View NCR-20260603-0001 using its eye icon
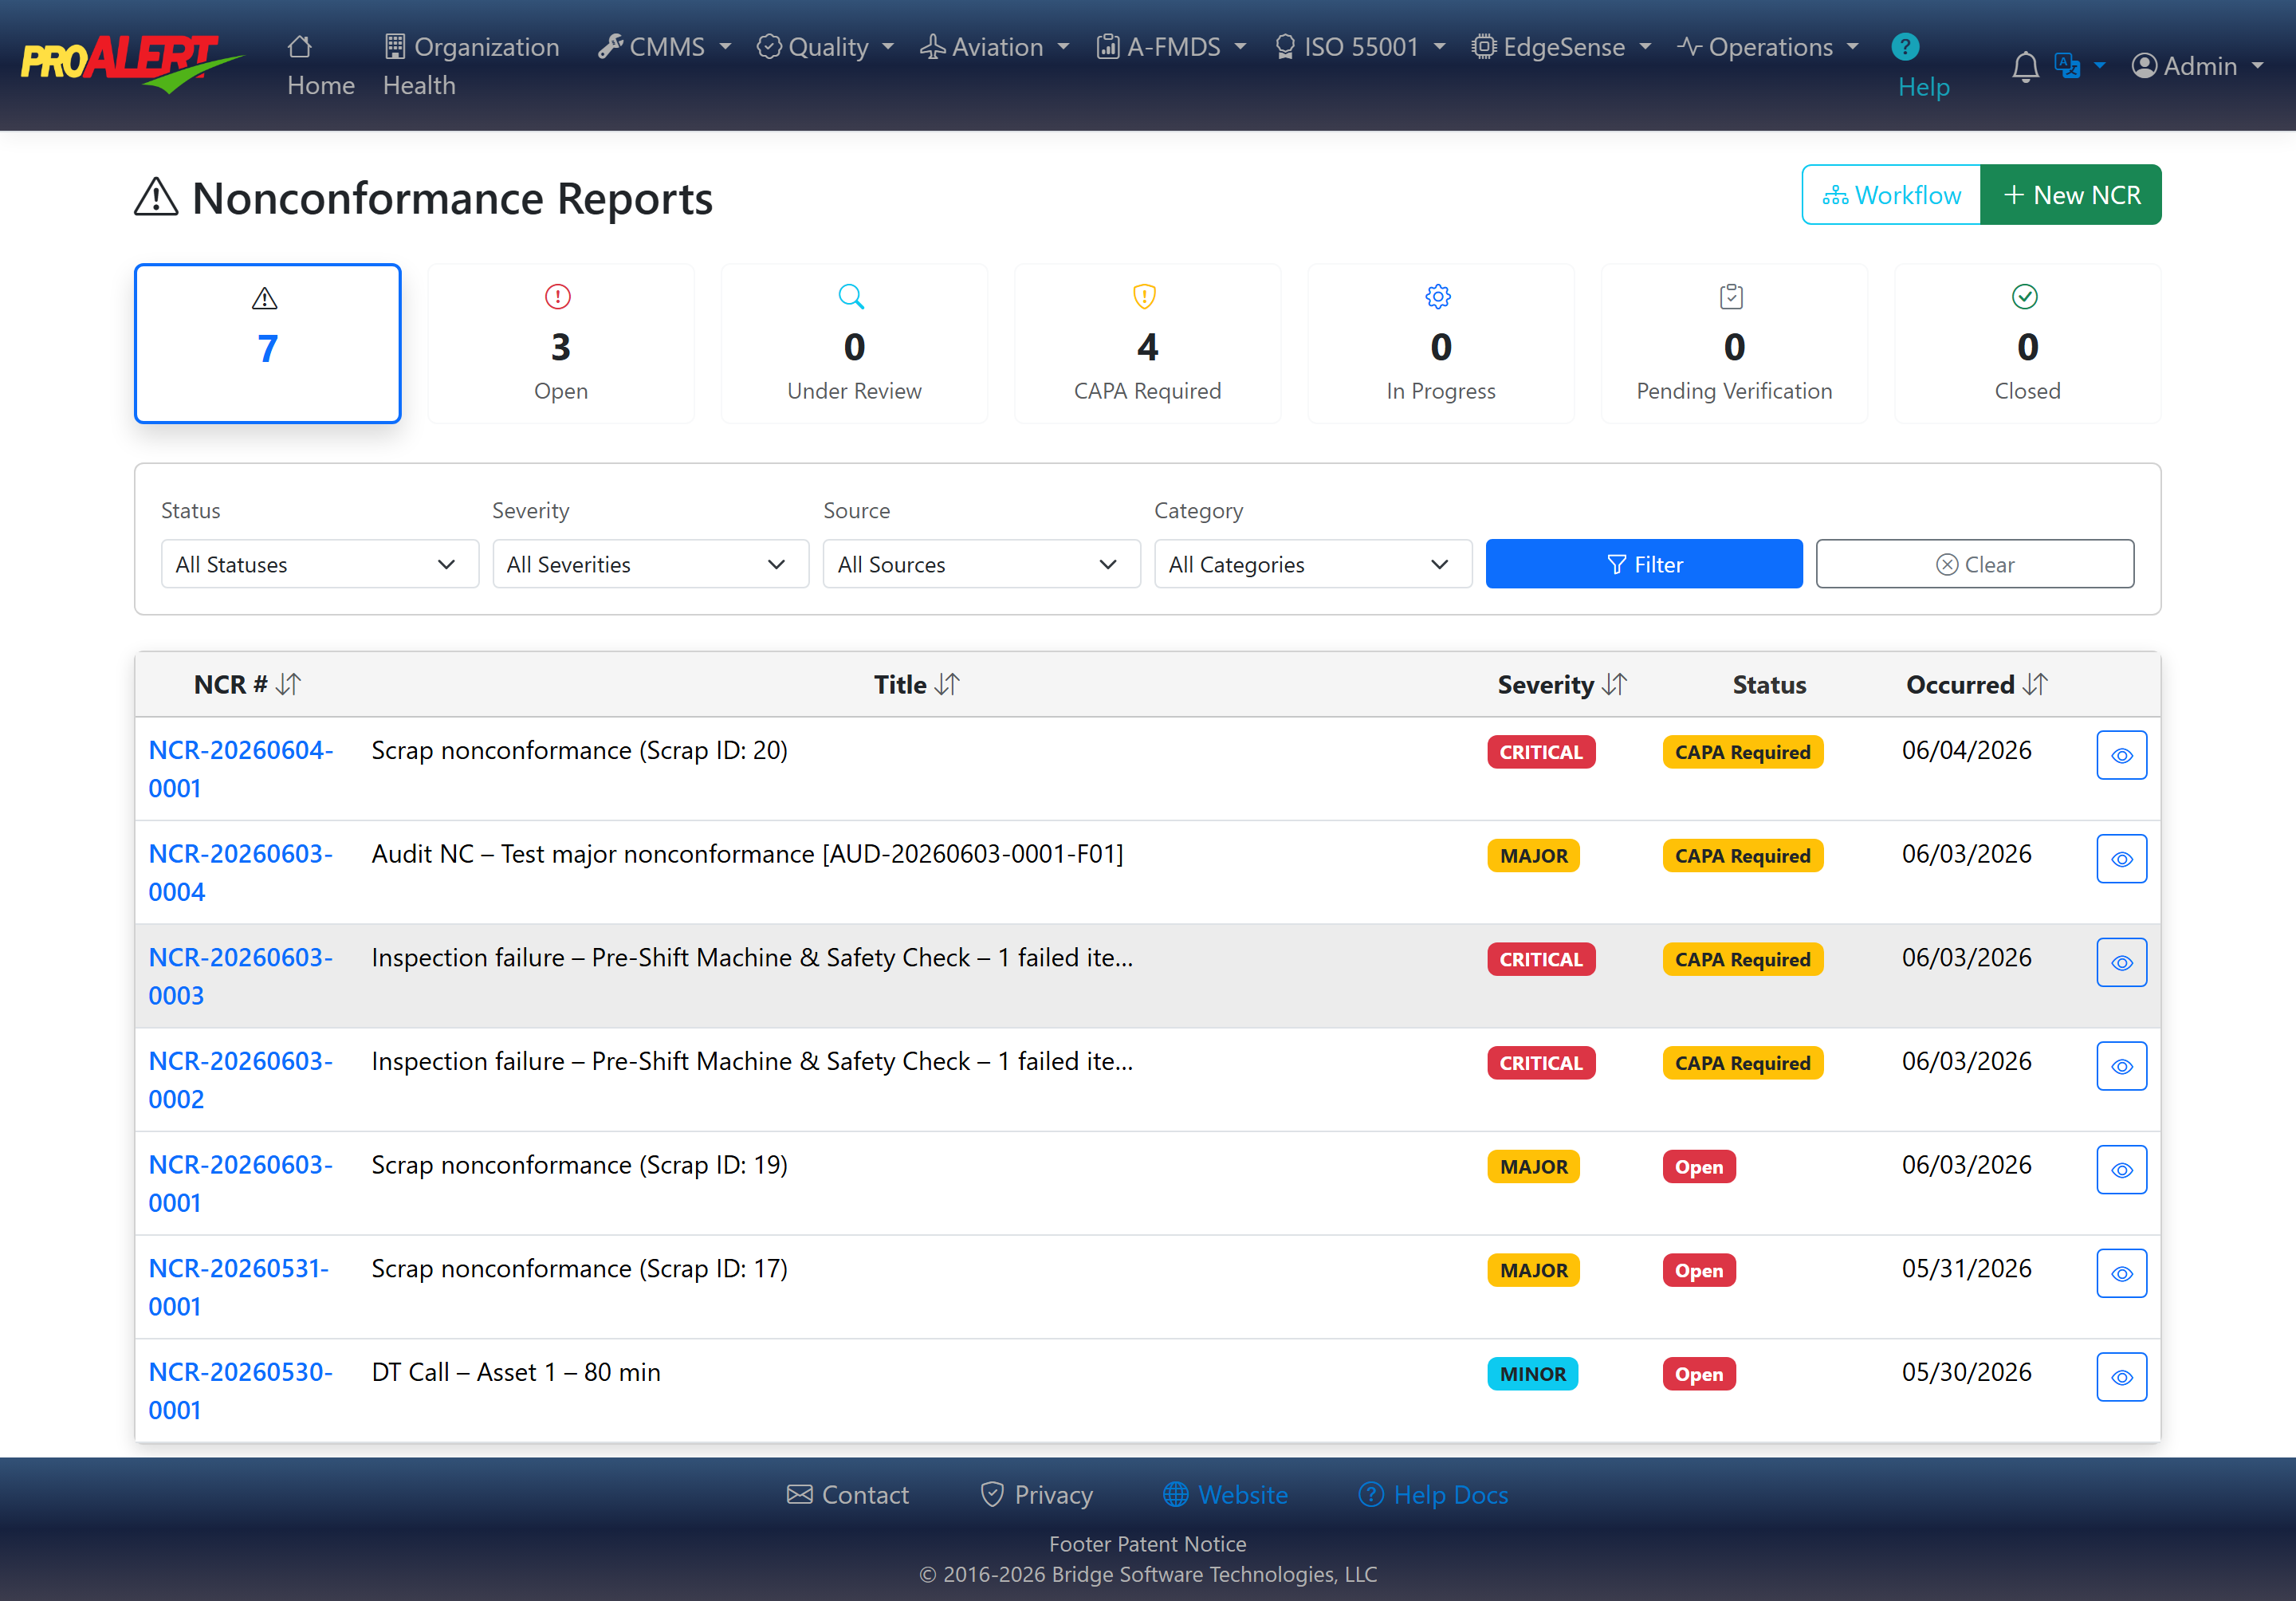 (2121, 1170)
